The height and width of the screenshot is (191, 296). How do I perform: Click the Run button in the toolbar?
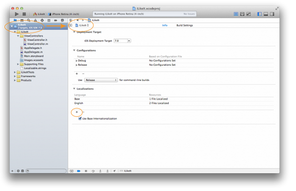(17, 14)
